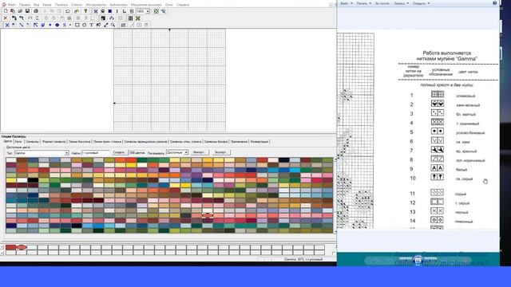511x287 pixels.
Task: Save the pattern with the floppy icon
Action: (27, 11)
